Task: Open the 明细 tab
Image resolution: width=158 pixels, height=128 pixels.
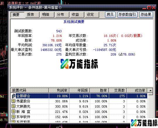Action: [47, 15]
